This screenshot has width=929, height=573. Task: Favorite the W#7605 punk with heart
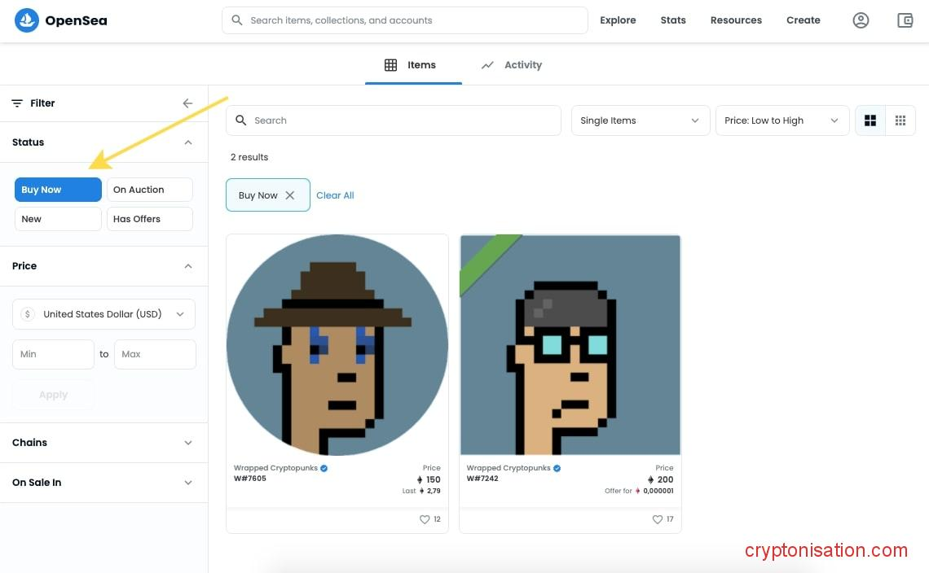click(424, 519)
